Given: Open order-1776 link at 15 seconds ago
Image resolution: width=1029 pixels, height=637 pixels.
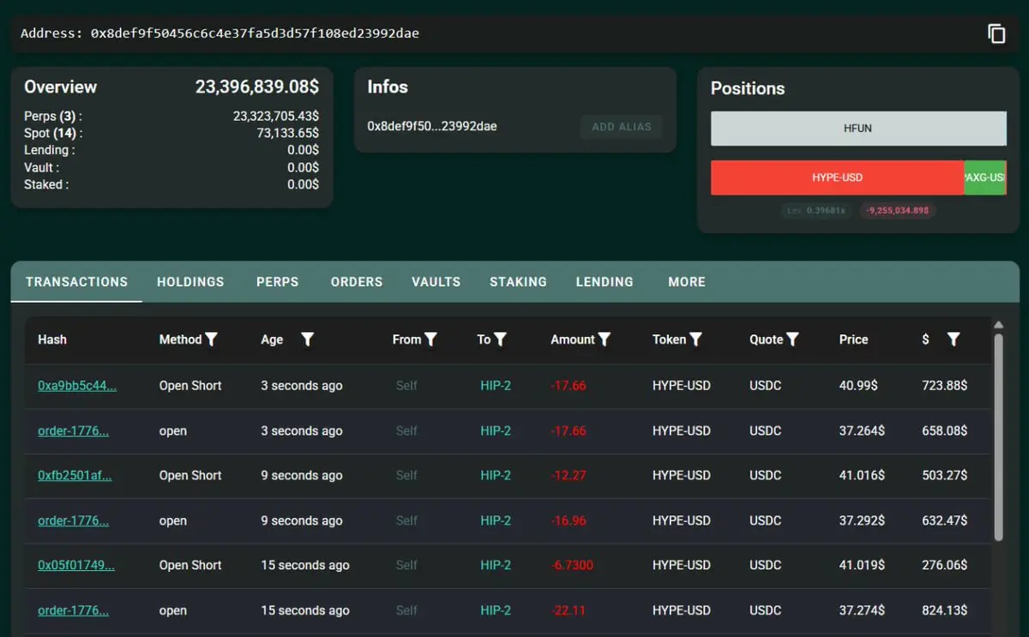Looking at the screenshot, I should 74,610.
